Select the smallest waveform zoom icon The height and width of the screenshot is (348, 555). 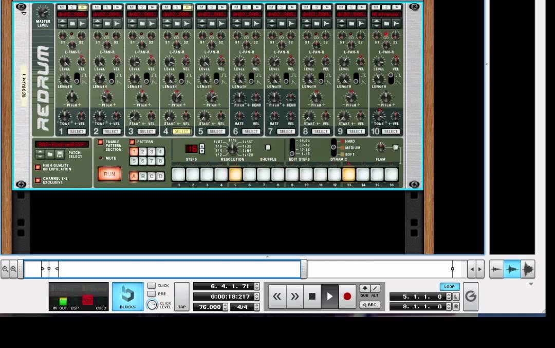point(496,269)
